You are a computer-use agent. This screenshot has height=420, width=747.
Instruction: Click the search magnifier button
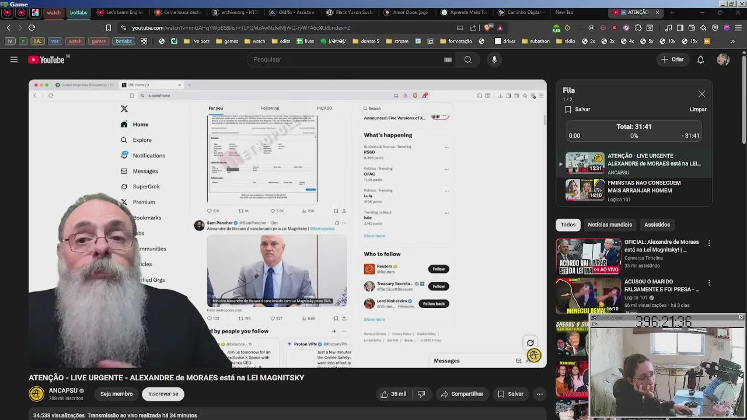tap(467, 60)
